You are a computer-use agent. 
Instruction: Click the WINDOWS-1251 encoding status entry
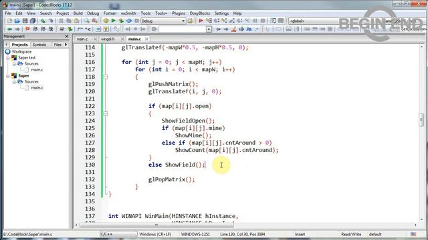[195, 234]
